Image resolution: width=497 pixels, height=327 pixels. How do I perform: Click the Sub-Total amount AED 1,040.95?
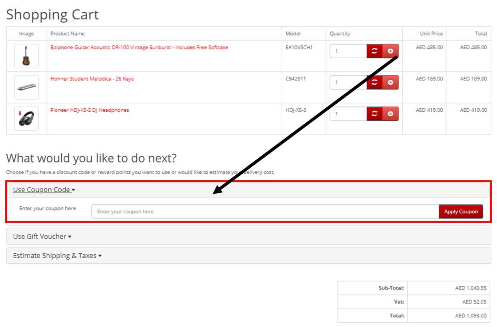471,288
